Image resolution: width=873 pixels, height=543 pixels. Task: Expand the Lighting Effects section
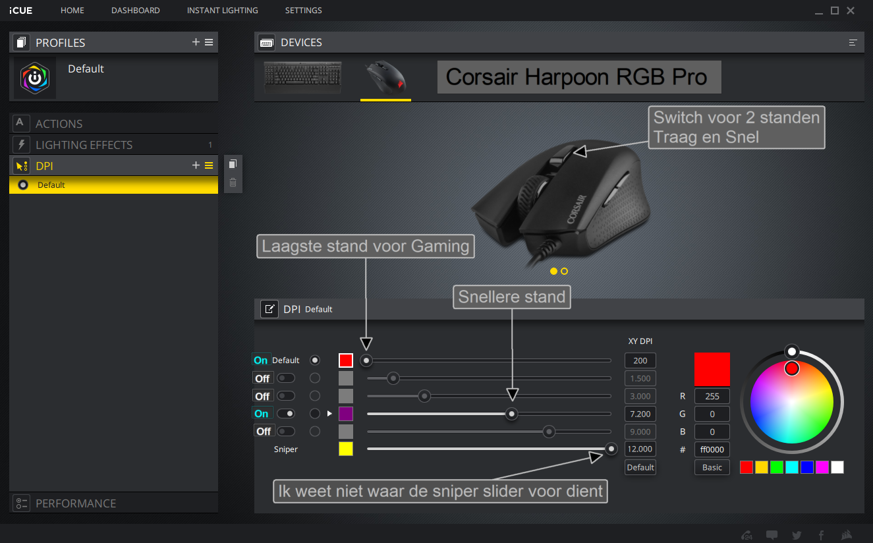[113, 144]
